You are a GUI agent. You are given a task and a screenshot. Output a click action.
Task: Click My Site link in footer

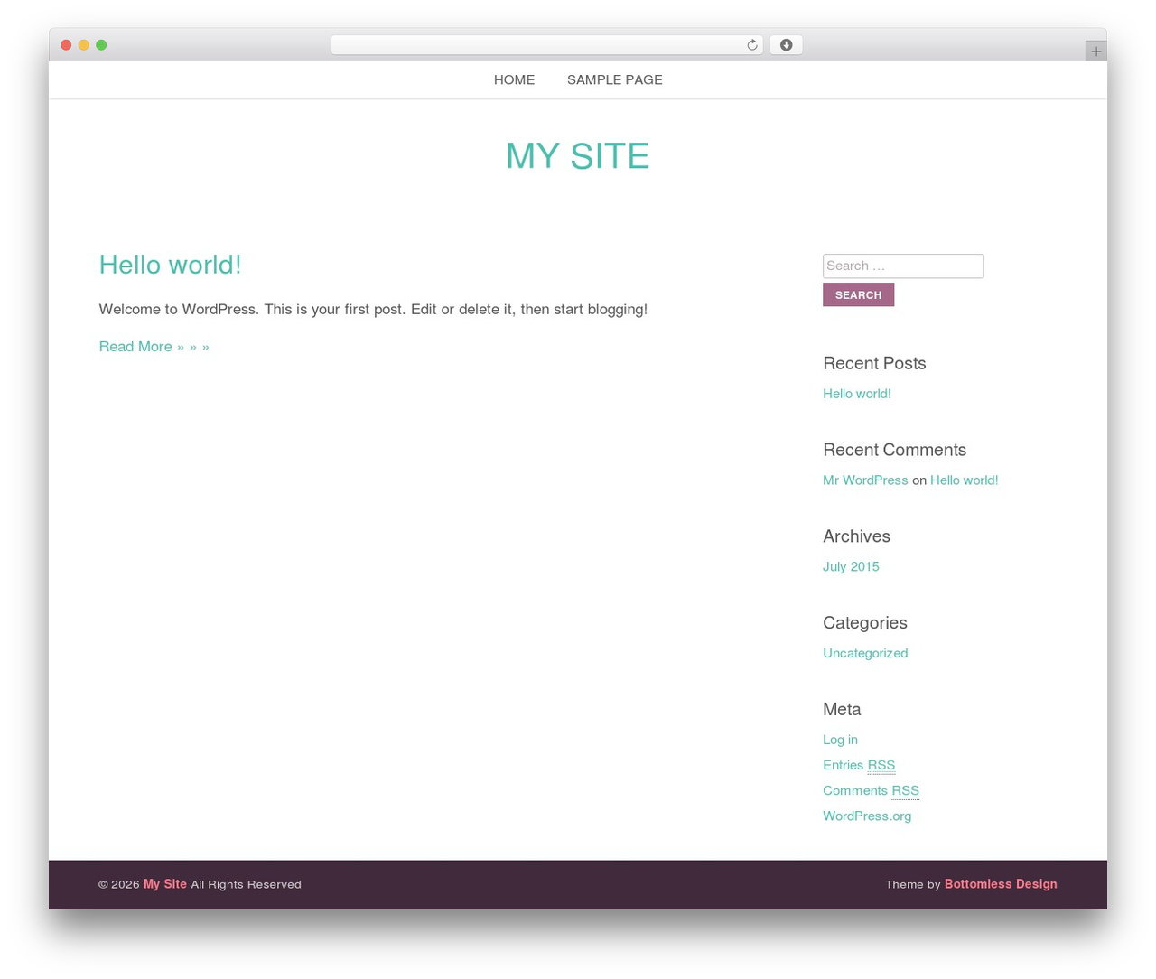(x=165, y=884)
